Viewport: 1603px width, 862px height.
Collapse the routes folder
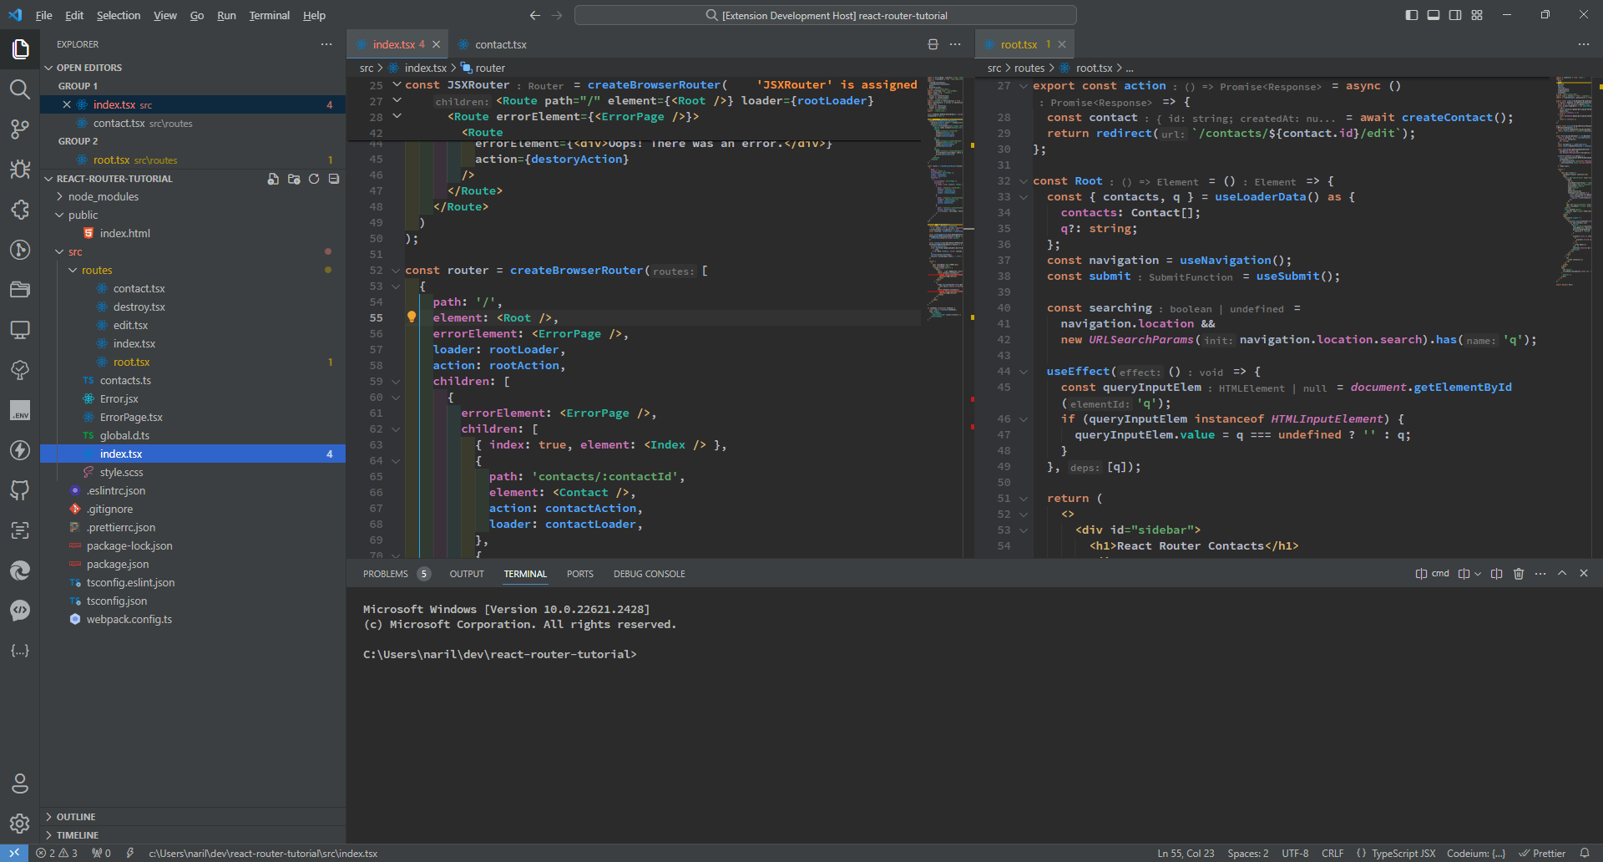pos(97,271)
